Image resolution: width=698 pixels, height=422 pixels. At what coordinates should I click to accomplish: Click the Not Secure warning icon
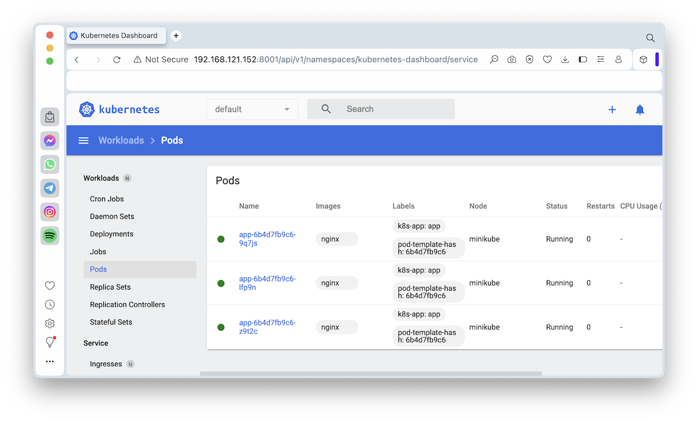[x=138, y=59]
